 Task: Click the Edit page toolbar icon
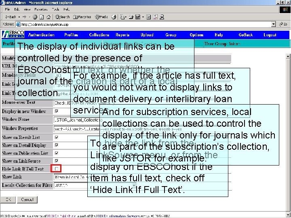coord(138,17)
